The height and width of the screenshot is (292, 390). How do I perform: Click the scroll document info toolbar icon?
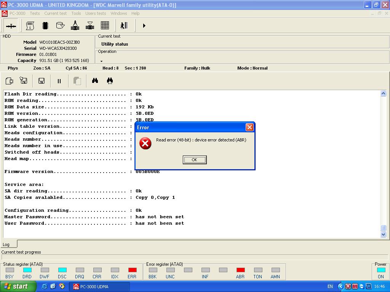coord(30,25)
